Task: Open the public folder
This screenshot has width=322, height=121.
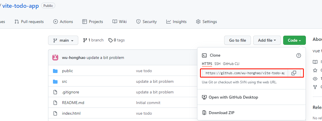Action: click(67, 71)
